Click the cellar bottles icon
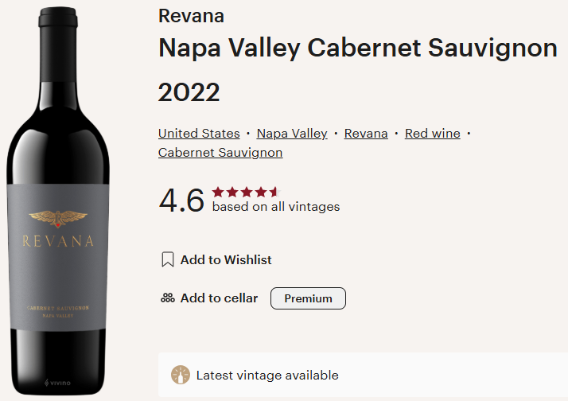 (168, 298)
